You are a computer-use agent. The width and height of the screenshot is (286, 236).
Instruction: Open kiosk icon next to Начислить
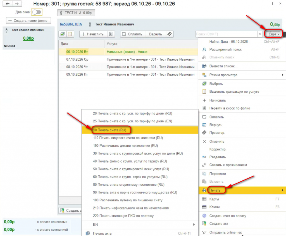tap(111, 34)
